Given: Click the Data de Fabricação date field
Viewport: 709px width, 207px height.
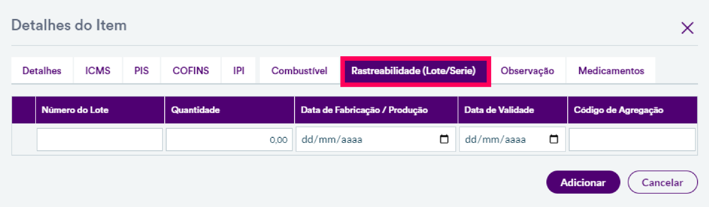Looking at the screenshot, I should tap(363, 140).
